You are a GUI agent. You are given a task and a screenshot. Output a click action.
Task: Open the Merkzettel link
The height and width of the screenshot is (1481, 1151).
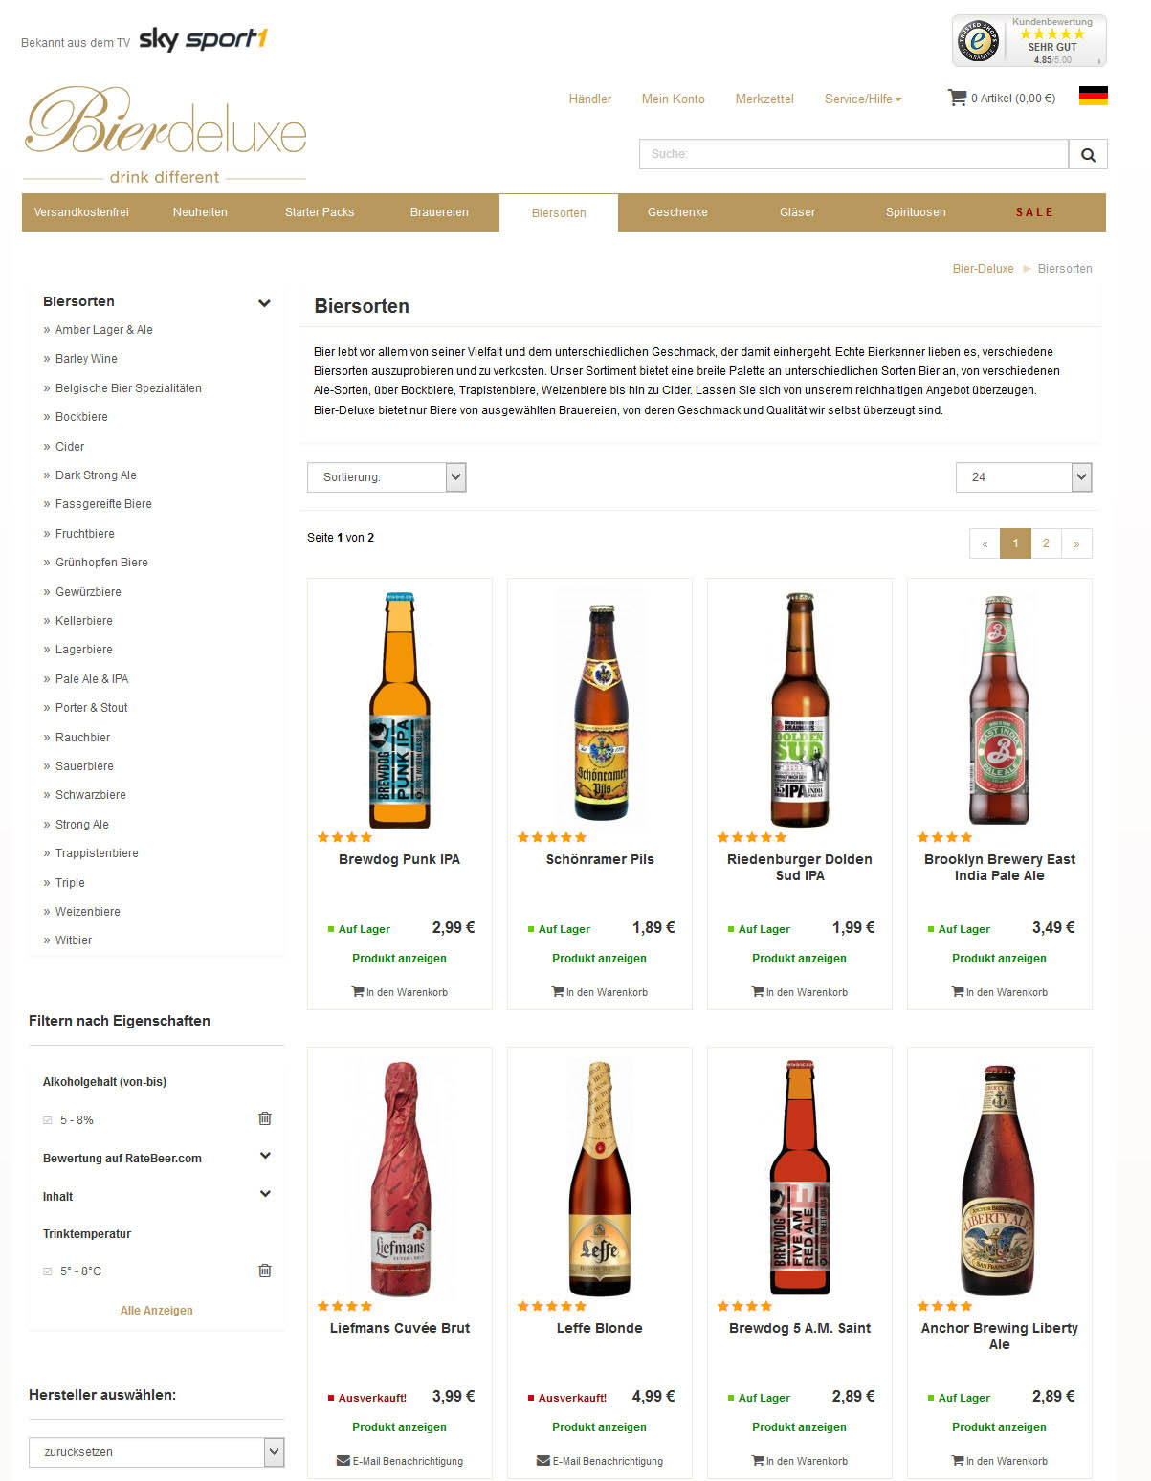(x=764, y=99)
